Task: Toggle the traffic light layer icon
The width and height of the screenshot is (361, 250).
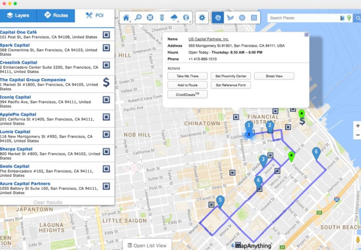Action: [162, 18]
